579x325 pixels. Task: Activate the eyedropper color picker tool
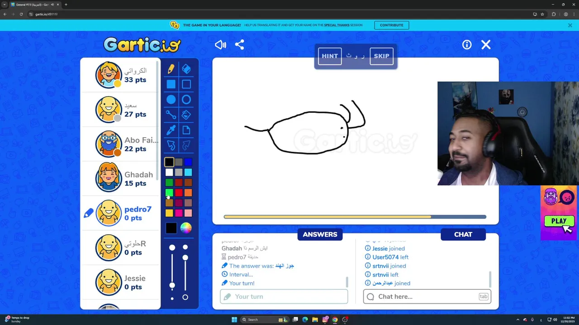click(x=171, y=130)
